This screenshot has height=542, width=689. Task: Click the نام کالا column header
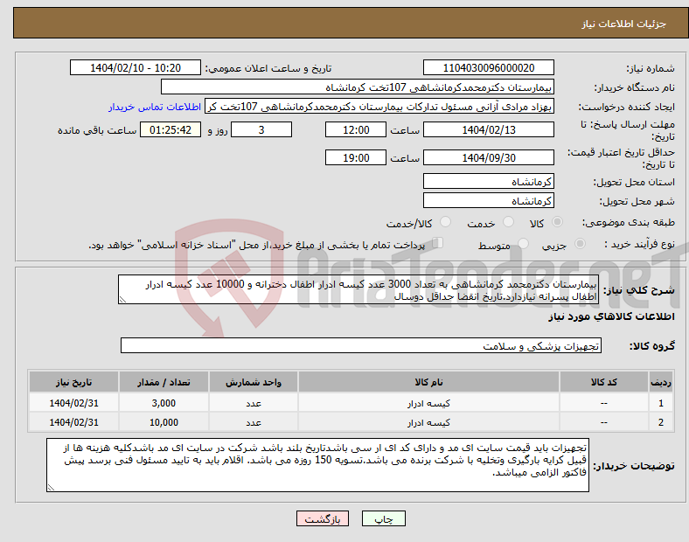[428, 382]
